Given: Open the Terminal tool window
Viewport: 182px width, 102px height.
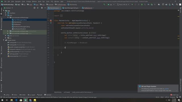Looking at the screenshot, I should [48, 95].
